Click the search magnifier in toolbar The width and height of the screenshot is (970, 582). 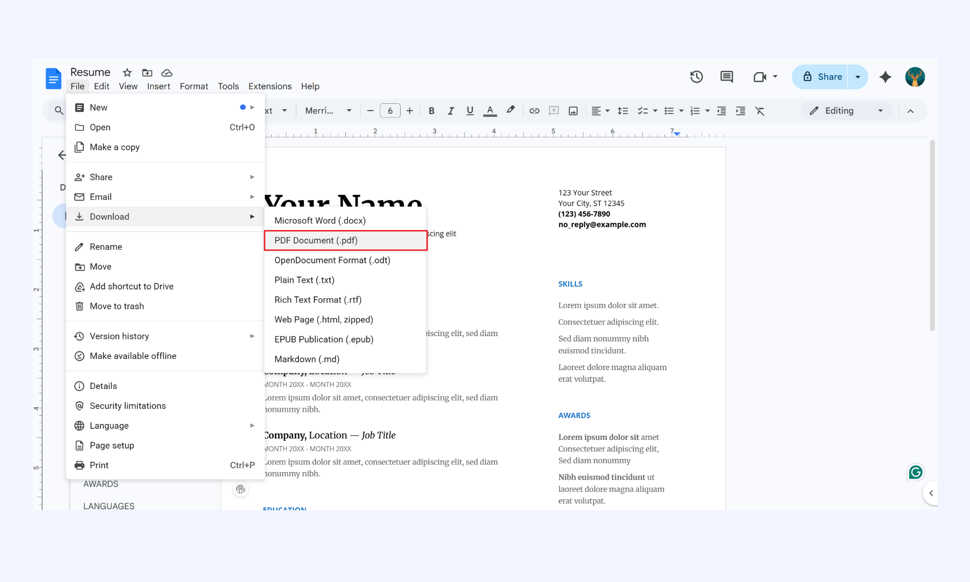pos(59,111)
